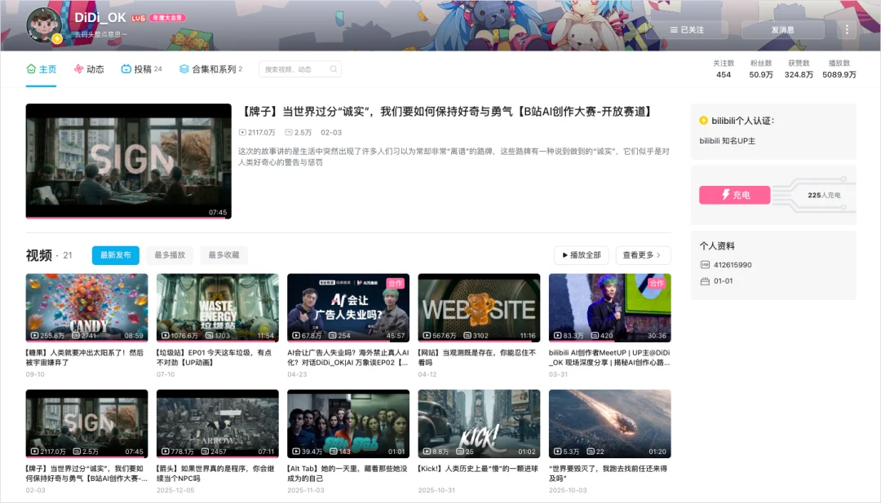Viewport: 881px width, 503px height.
Task: Click the 播放全部 play all button
Action: point(581,255)
